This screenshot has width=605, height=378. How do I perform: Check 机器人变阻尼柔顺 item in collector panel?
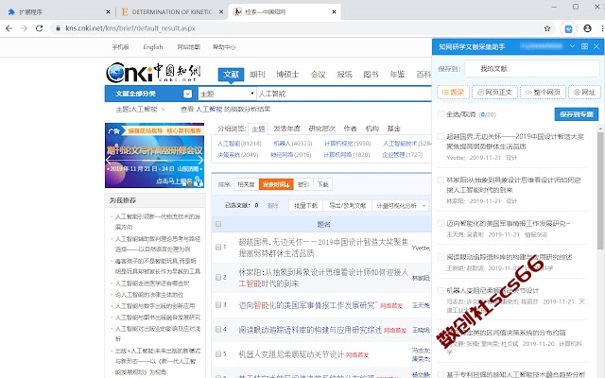pos(441,290)
